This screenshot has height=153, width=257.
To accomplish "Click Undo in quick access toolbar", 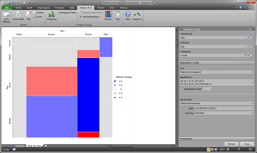I will tap(12, 3).
